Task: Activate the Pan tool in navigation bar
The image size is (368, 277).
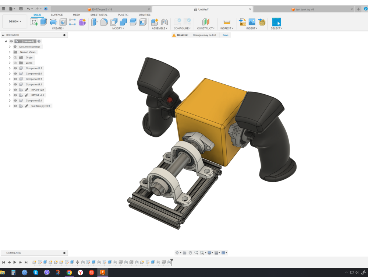Action: pyautogui.click(x=191, y=253)
